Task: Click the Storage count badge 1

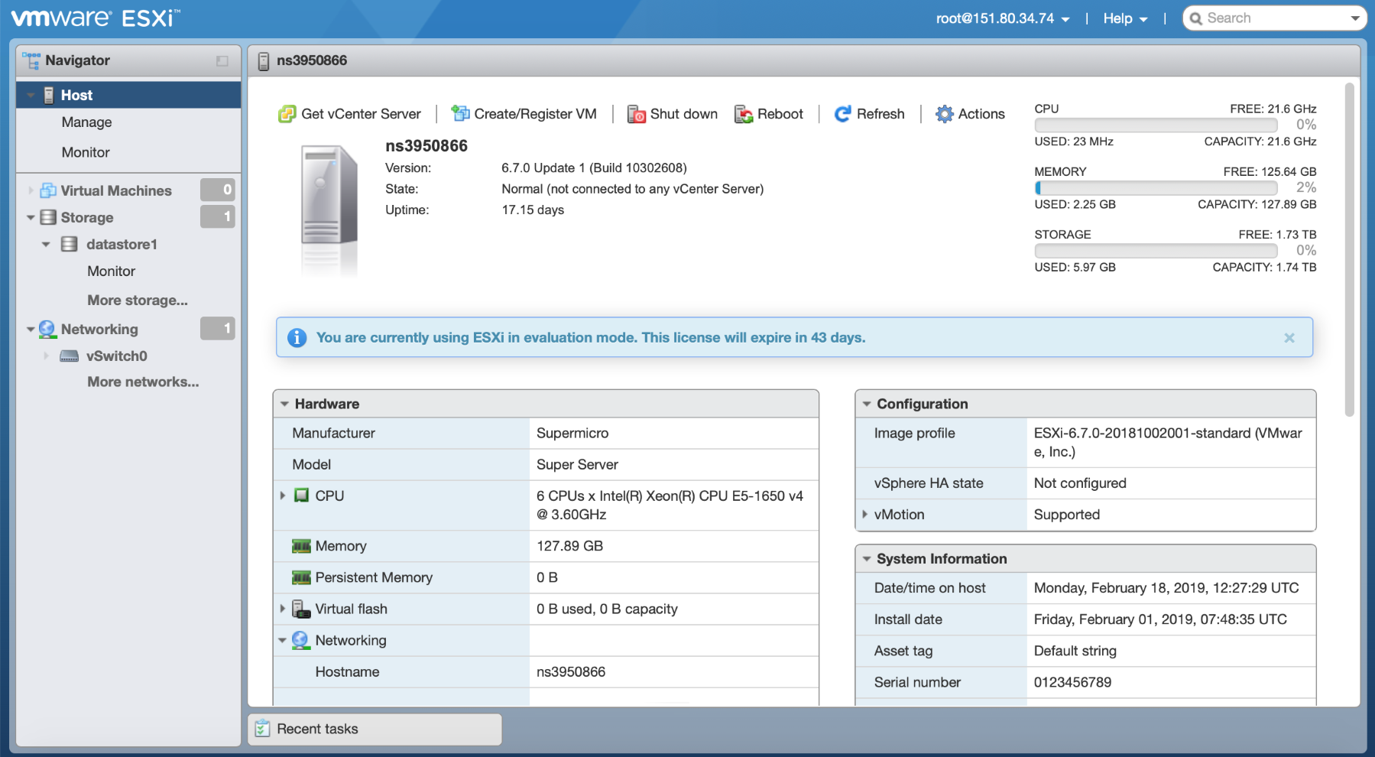Action: 218,217
